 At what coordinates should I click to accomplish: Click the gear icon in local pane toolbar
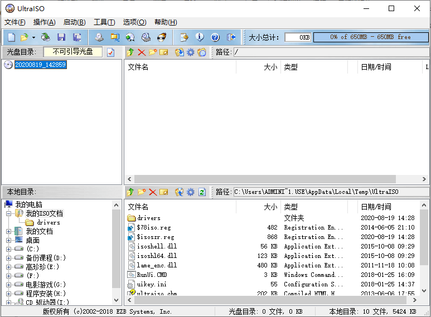191,192
